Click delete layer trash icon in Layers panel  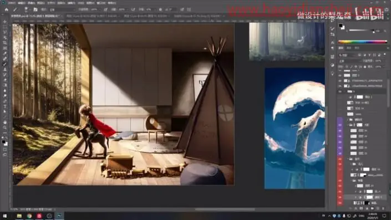coord(383,208)
